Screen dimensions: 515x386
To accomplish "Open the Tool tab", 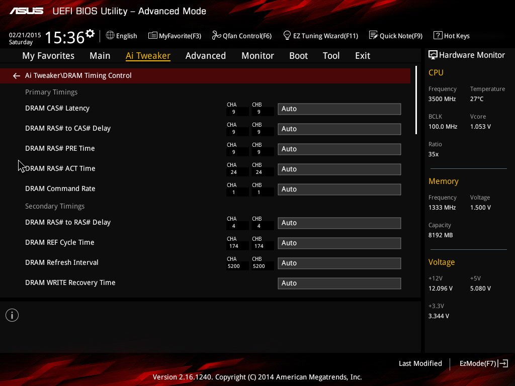I will click(331, 56).
